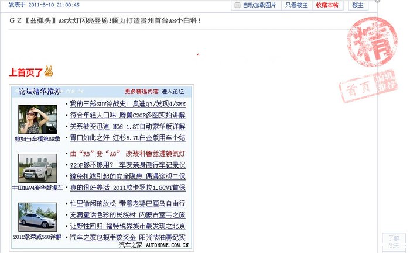Toggle the 自动加载图片 checkbox
Image resolution: width=410 pixels, height=253 pixels.
237,5
